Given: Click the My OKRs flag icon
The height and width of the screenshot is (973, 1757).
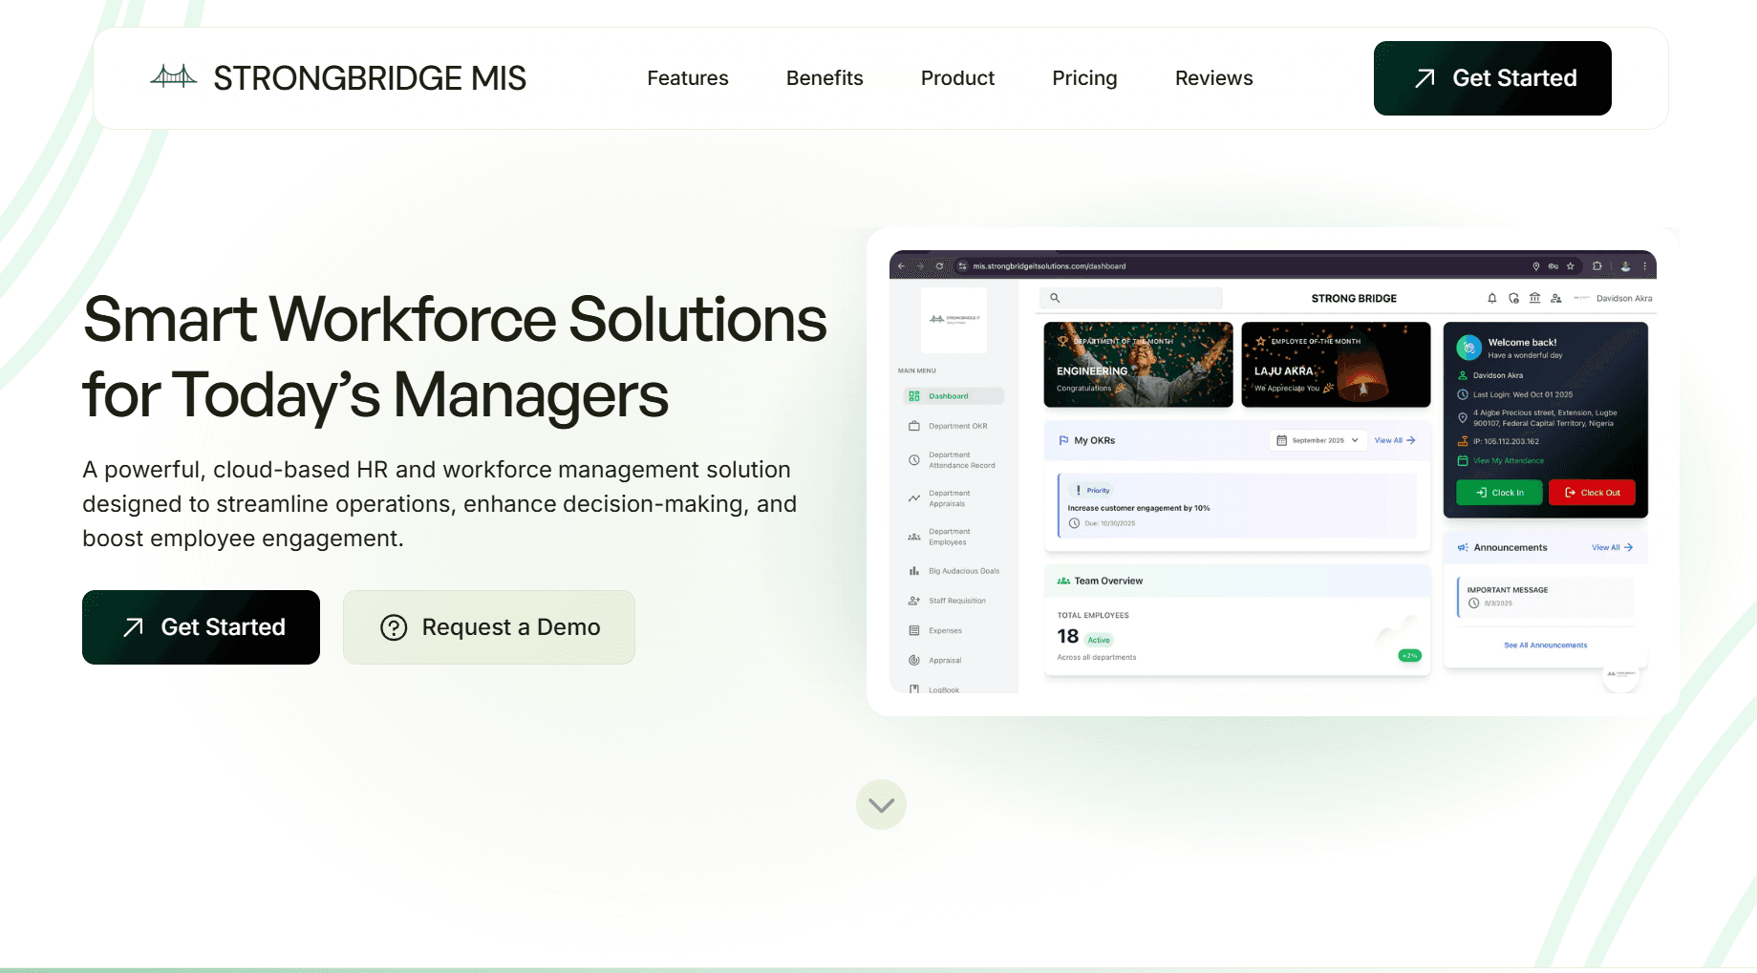Looking at the screenshot, I should (1063, 440).
